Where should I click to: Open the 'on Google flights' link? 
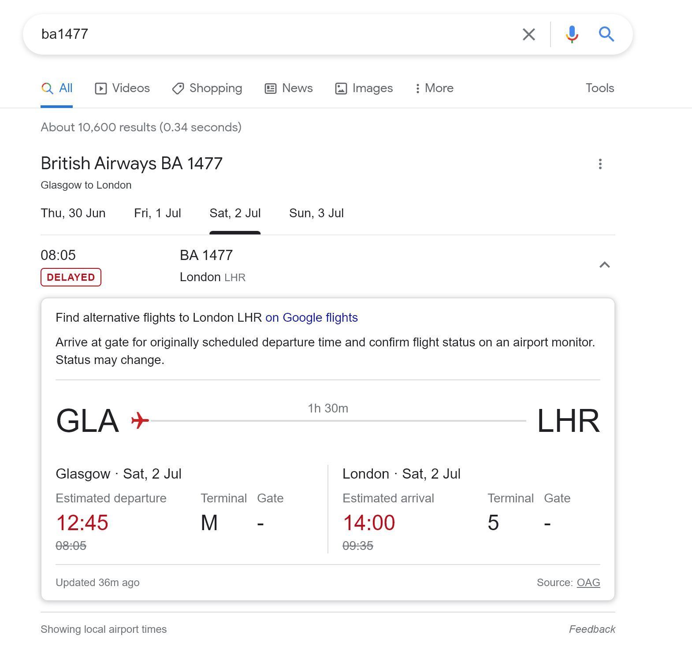[x=311, y=318]
